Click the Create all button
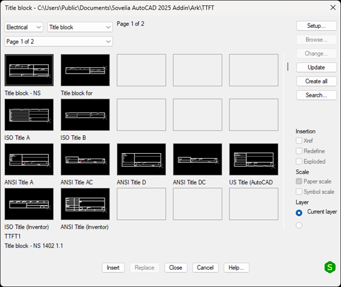341x287 pixels. (x=316, y=81)
